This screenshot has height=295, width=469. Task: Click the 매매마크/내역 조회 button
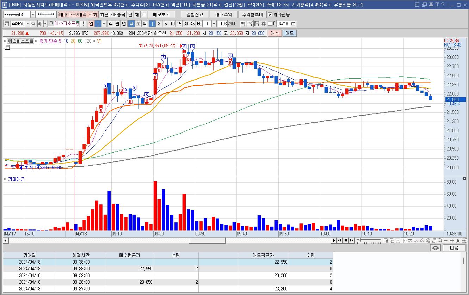[78, 14]
